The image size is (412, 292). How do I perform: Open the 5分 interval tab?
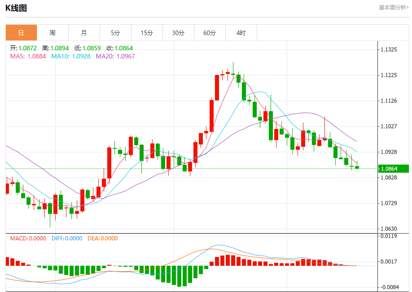[x=115, y=33]
